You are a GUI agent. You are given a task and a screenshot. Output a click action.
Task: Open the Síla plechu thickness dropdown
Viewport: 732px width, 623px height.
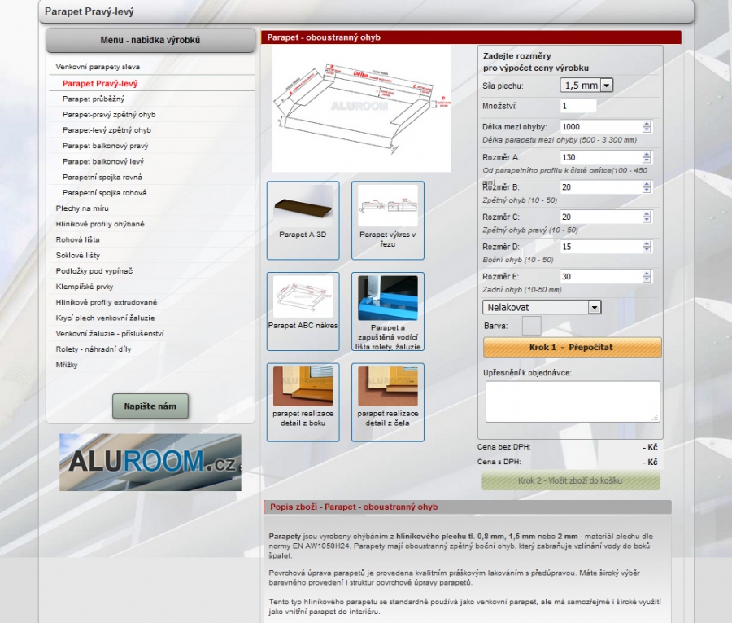(586, 86)
